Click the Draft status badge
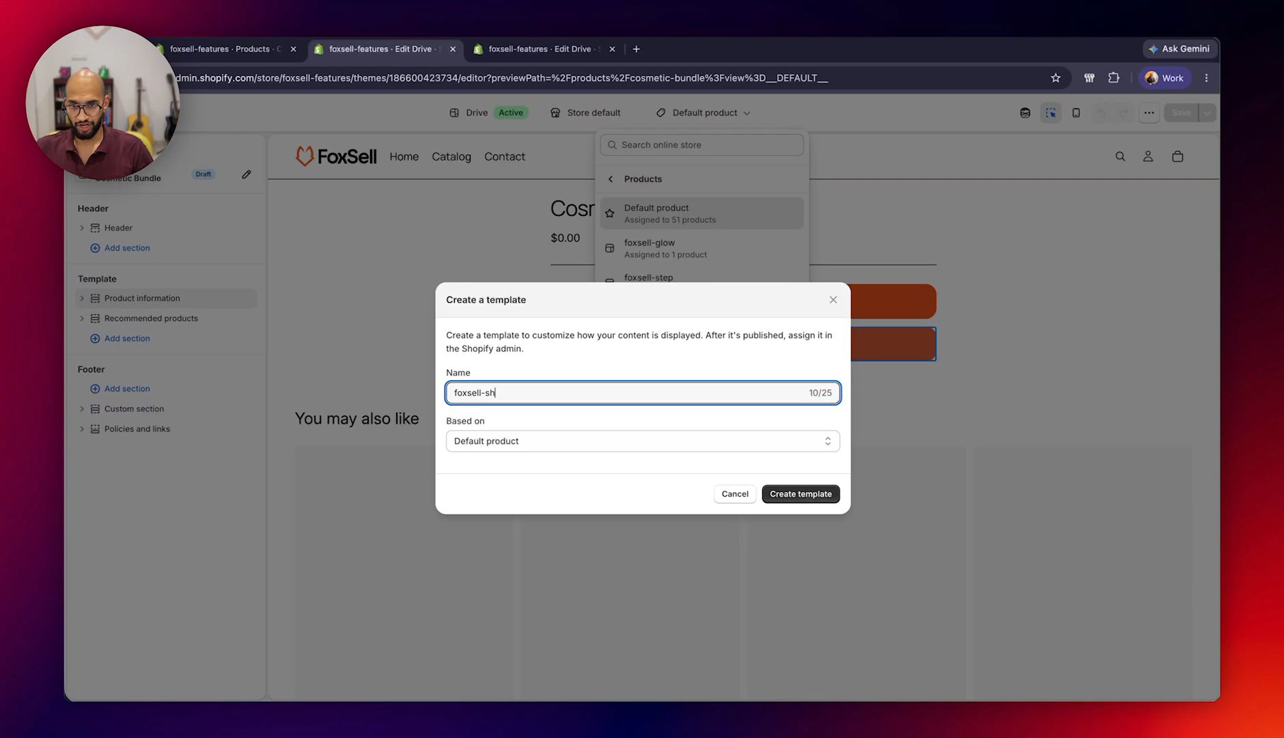Screen dimensions: 1284x738 click(203, 174)
